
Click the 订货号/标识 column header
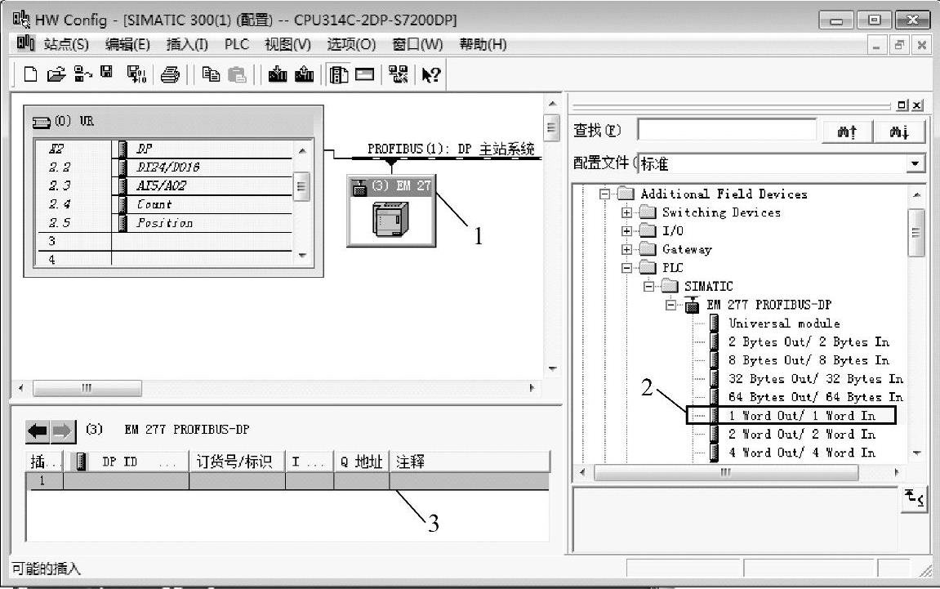click(x=237, y=462)
